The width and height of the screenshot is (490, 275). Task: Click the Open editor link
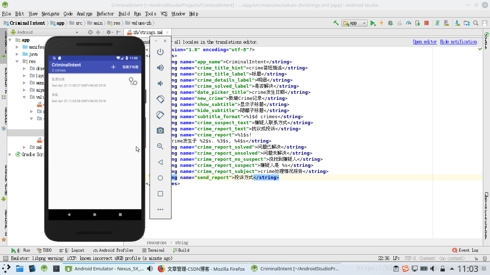pyautogui.click(x=425, y=42)
